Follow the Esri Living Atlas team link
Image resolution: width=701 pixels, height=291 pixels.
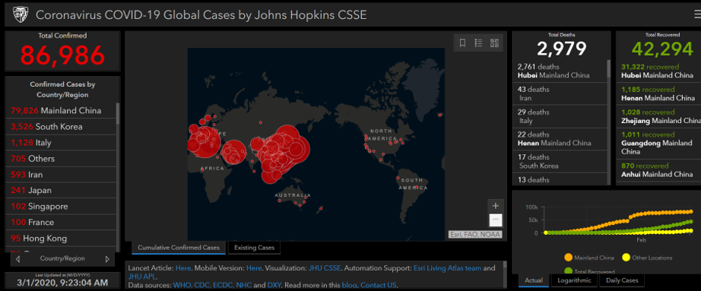[447, 268]
